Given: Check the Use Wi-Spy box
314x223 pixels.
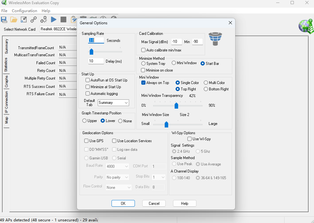Looking at the screenshot, I should 189,139.
